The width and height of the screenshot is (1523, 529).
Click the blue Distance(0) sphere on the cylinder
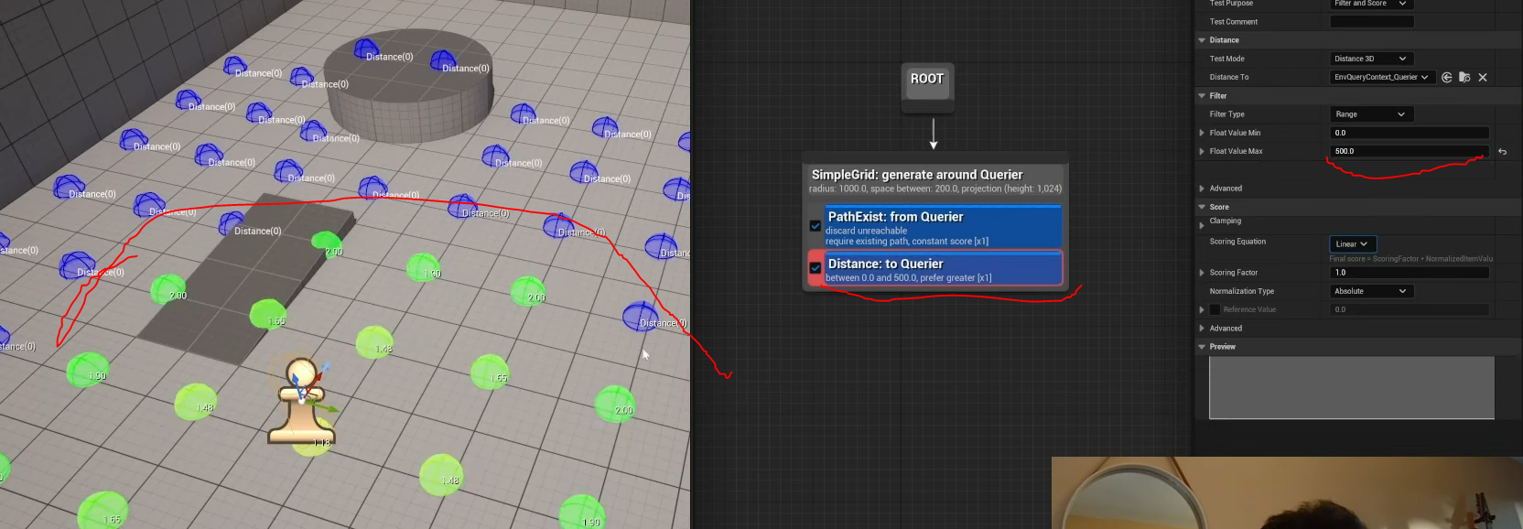[x=366, y=49]
